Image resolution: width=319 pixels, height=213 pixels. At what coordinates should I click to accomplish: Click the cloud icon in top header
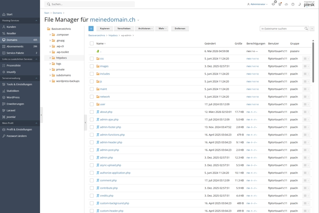coord(286,4)
